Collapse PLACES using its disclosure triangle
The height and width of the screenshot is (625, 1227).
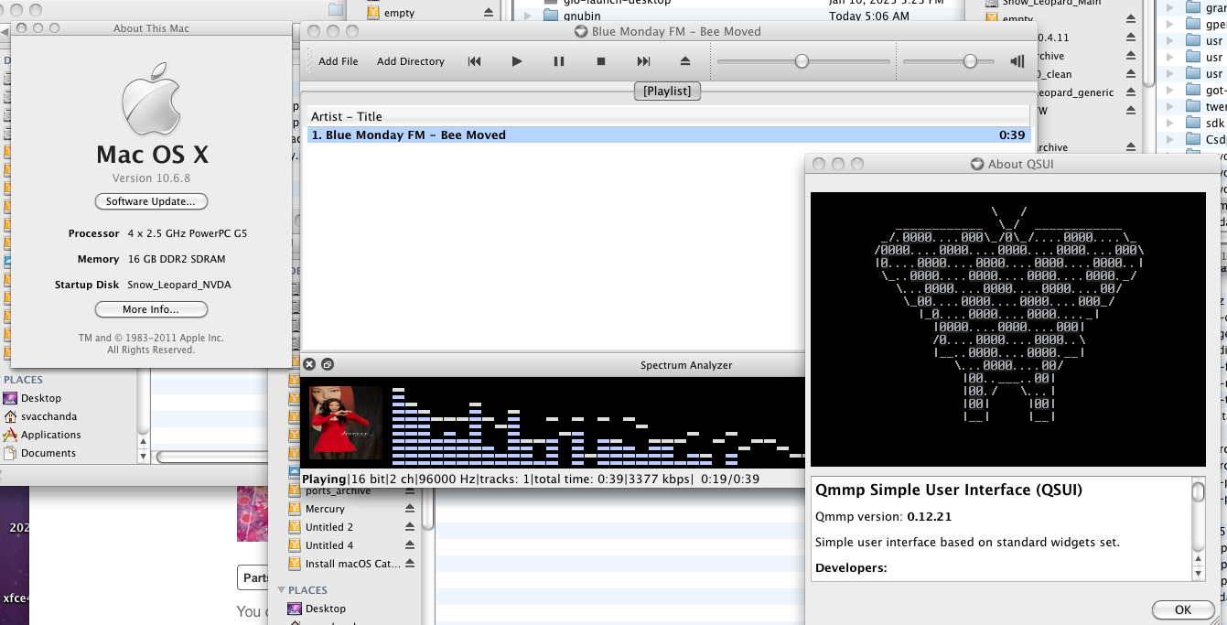[x=282, y=590]
